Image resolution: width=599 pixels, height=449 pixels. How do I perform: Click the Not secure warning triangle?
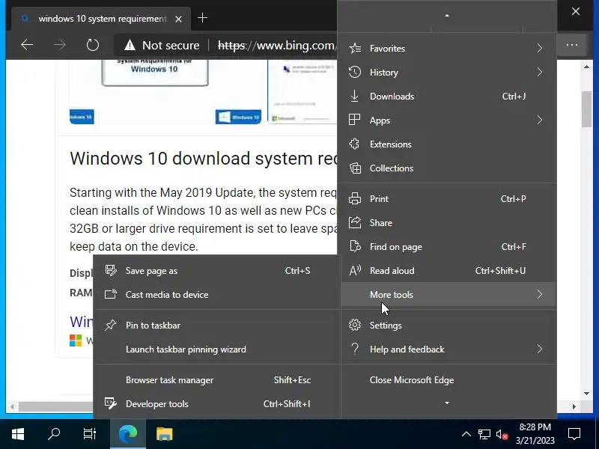[130, 46]
